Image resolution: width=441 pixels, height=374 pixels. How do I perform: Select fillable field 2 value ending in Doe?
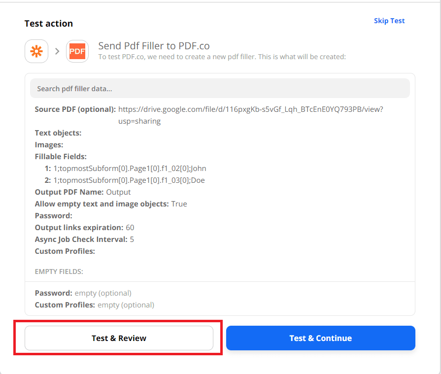(x=129, y=180)
